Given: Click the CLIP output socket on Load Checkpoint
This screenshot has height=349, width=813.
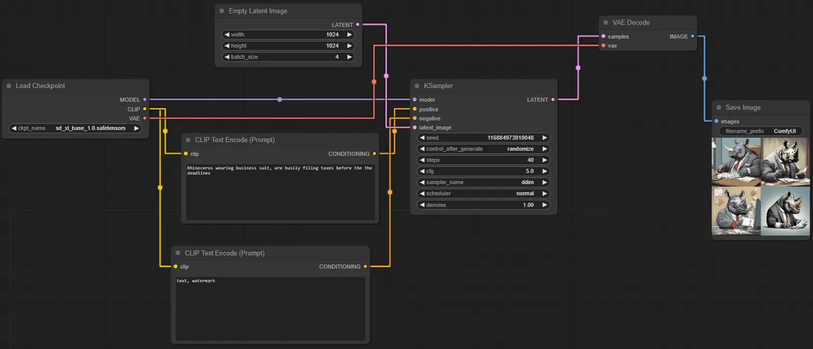Looking at the screenshot, I should pos(145,109).
